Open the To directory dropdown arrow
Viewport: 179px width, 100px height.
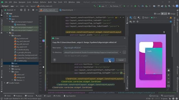[120, 52]
